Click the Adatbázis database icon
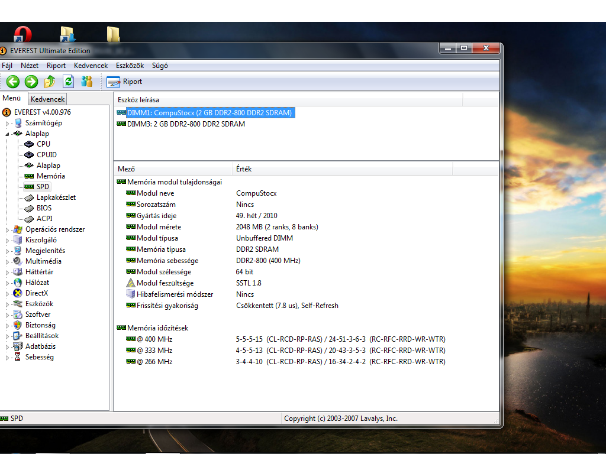 click(18, 346)
